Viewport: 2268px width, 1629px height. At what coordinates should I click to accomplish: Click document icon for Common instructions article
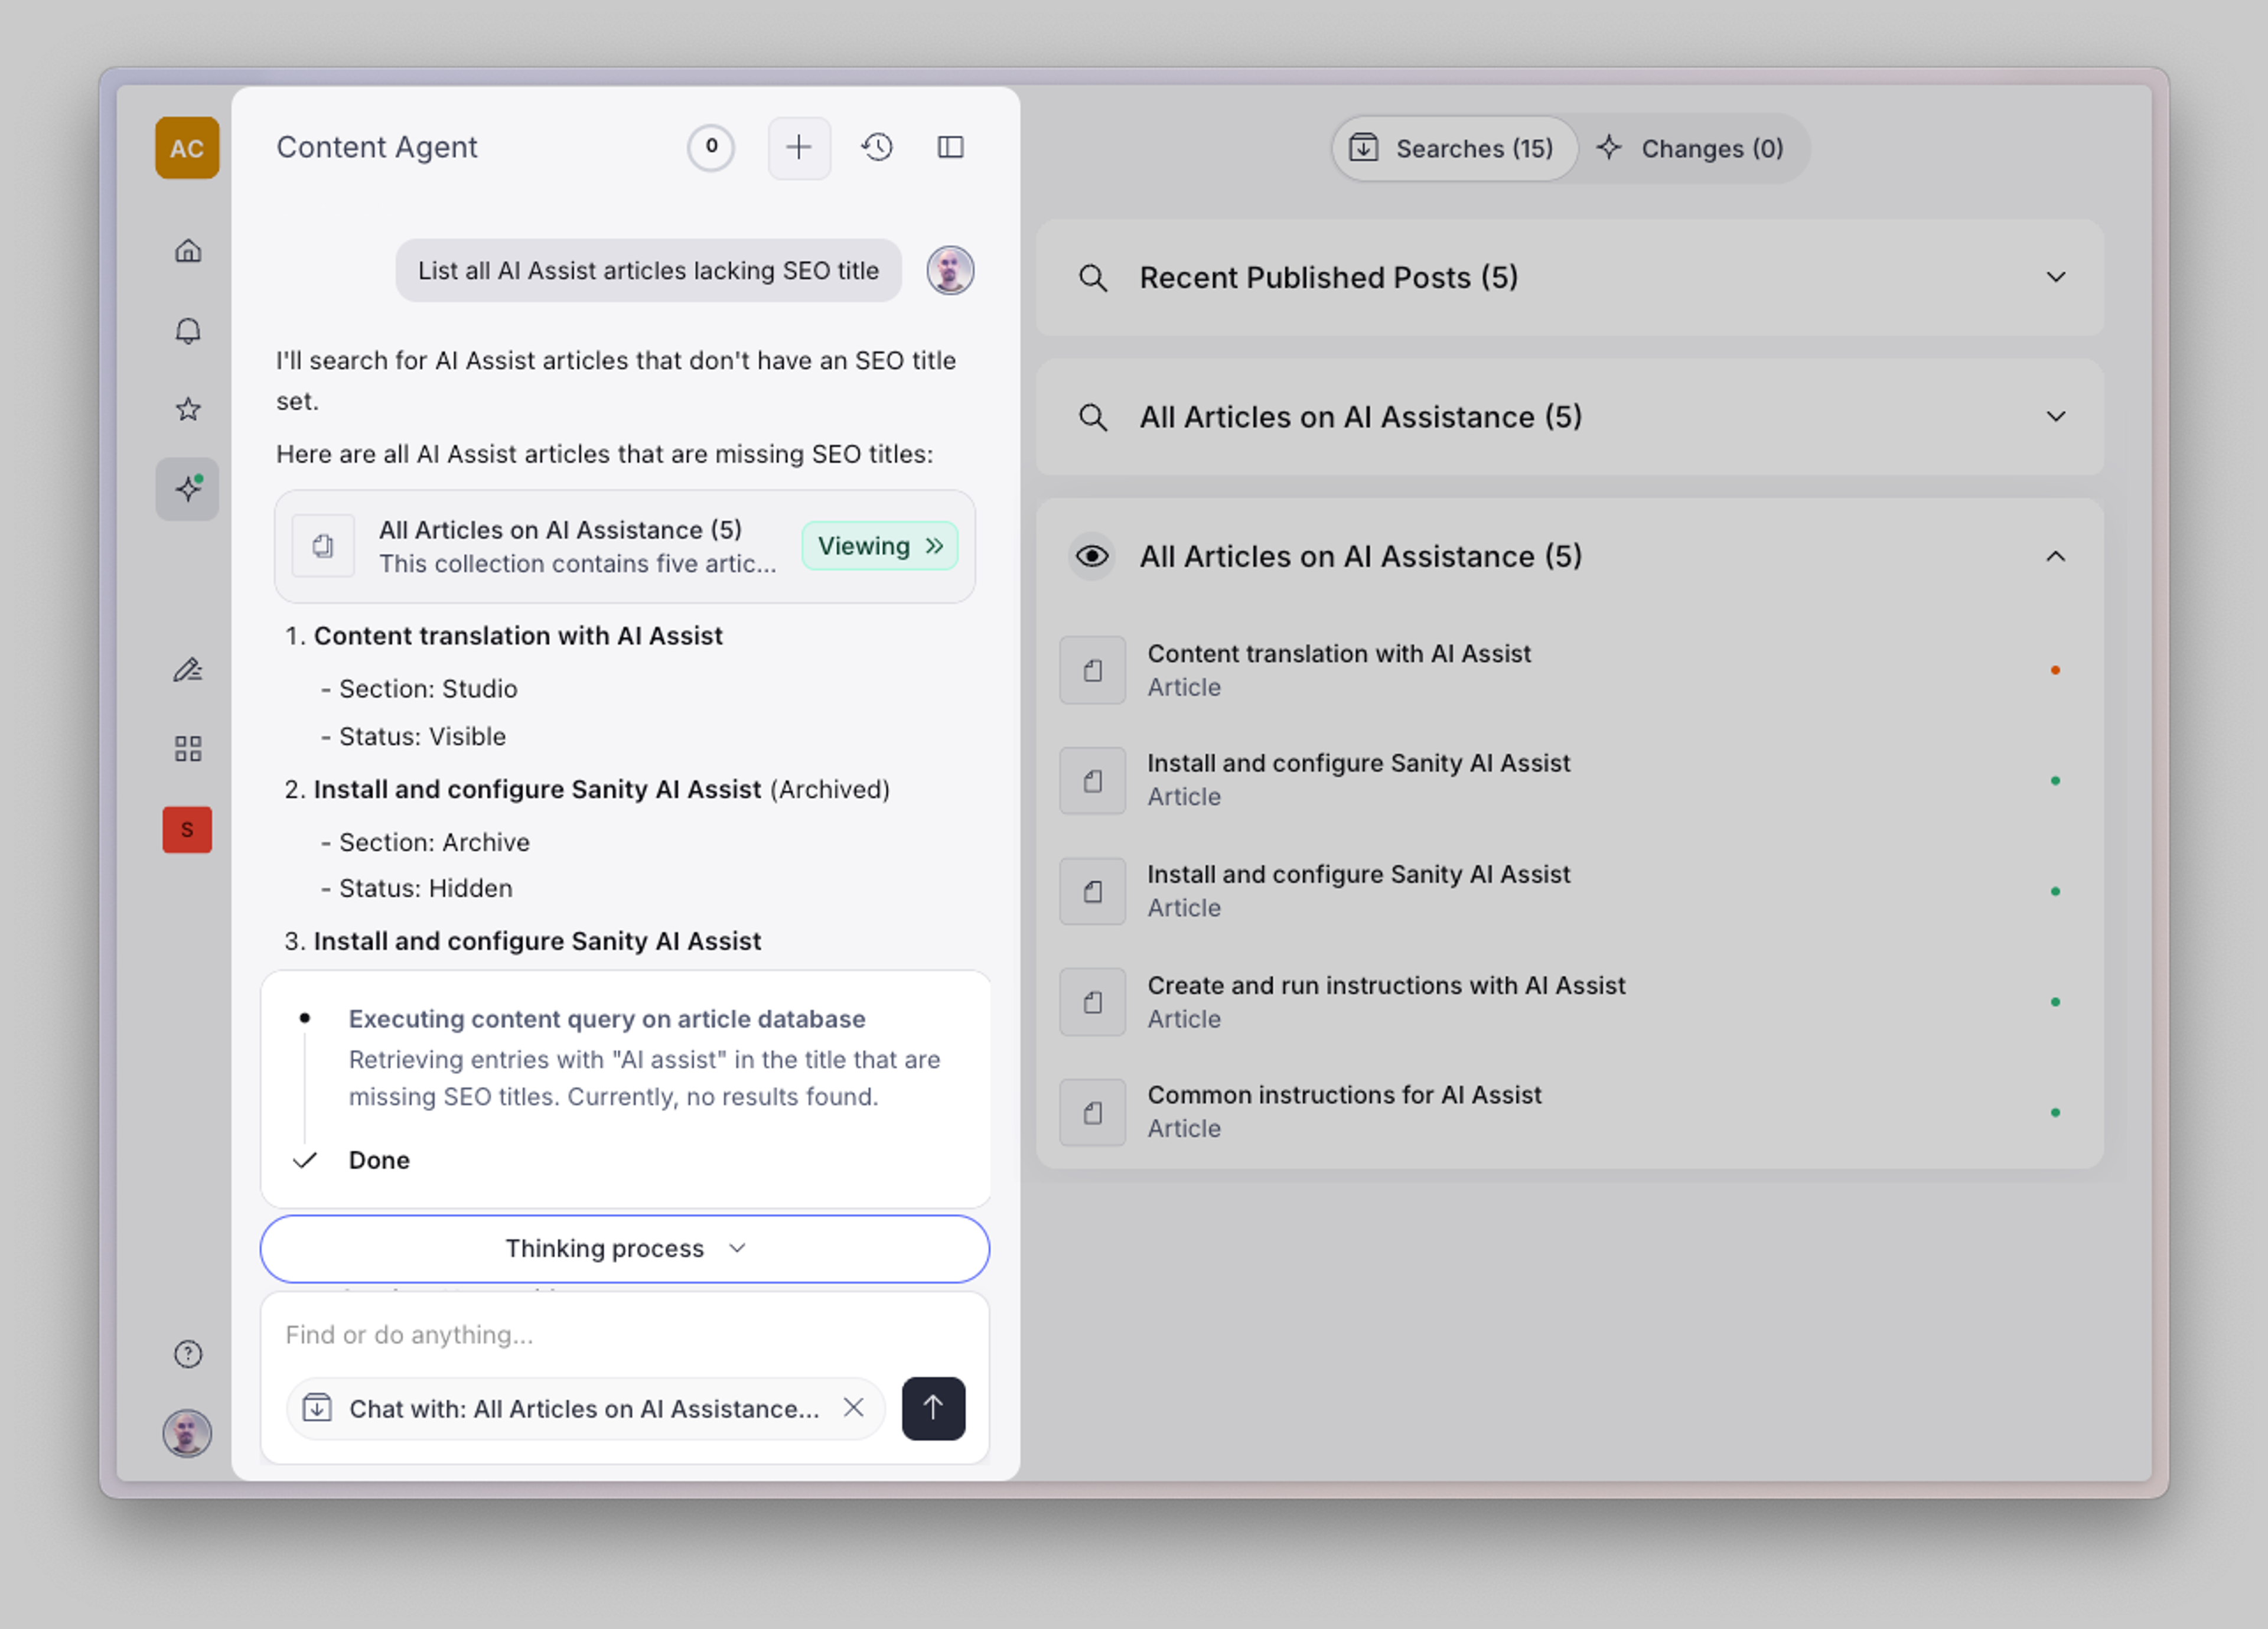[x=1093, y=1112]
